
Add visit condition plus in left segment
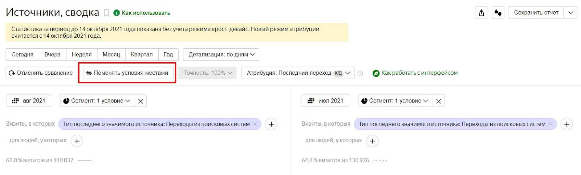click(x=271, y=124)
